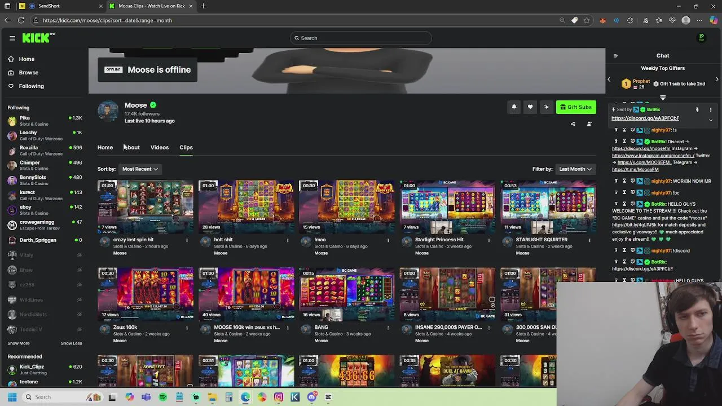Switch to the Videos tab
This screenshot has height=406, width=722.
coord(160,147)
